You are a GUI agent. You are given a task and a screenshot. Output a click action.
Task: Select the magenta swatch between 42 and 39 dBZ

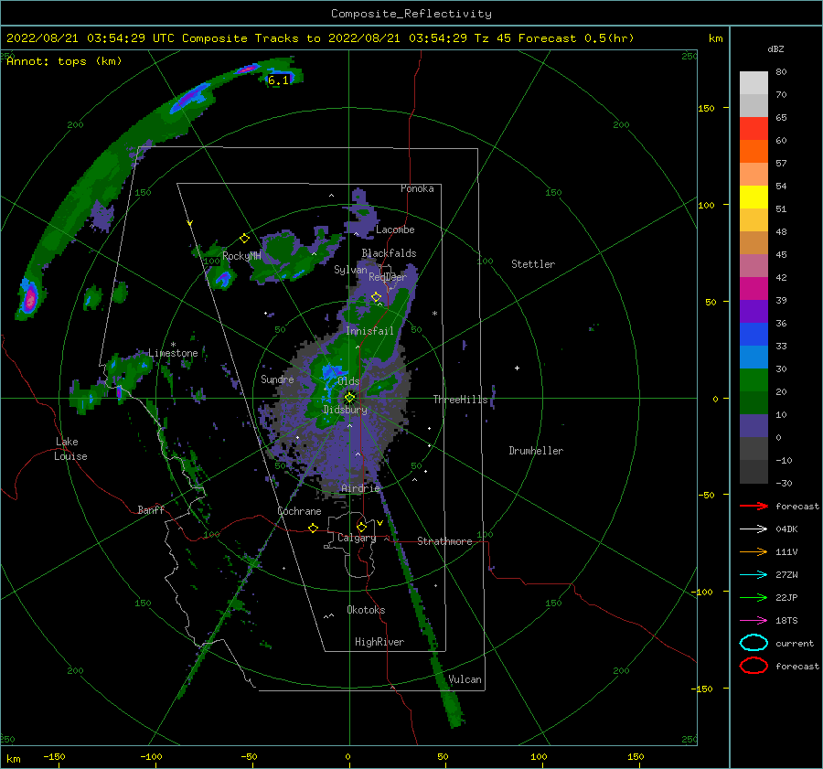click(754, 289)
